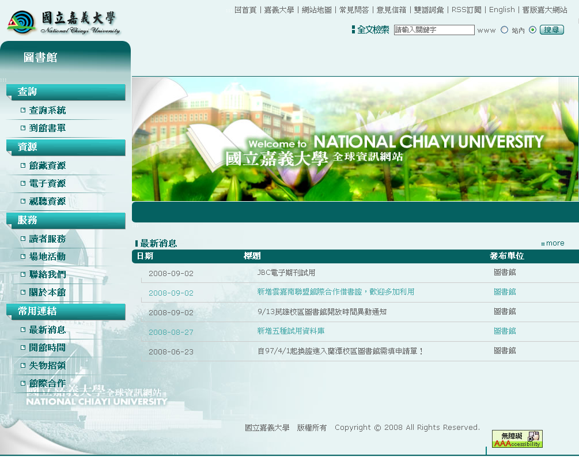Open 最新消息 in the sidebar menu
Image resolution: width=579 pixels, height=457 pixels.
pos(47,330)
